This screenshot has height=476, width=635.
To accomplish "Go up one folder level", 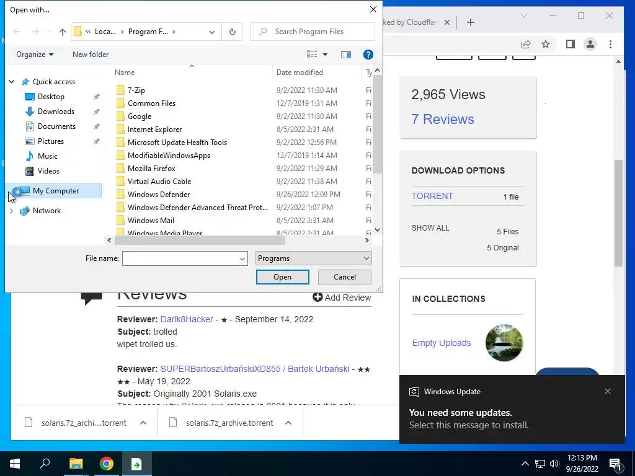I will pos(63,32).
